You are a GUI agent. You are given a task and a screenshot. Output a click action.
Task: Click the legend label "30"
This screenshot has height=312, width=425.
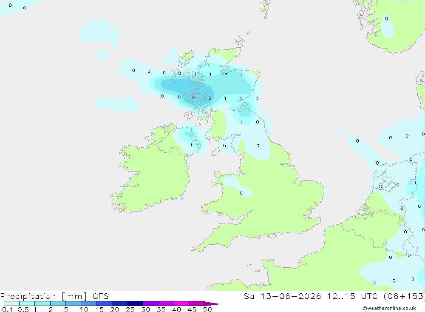click(146, 309)
